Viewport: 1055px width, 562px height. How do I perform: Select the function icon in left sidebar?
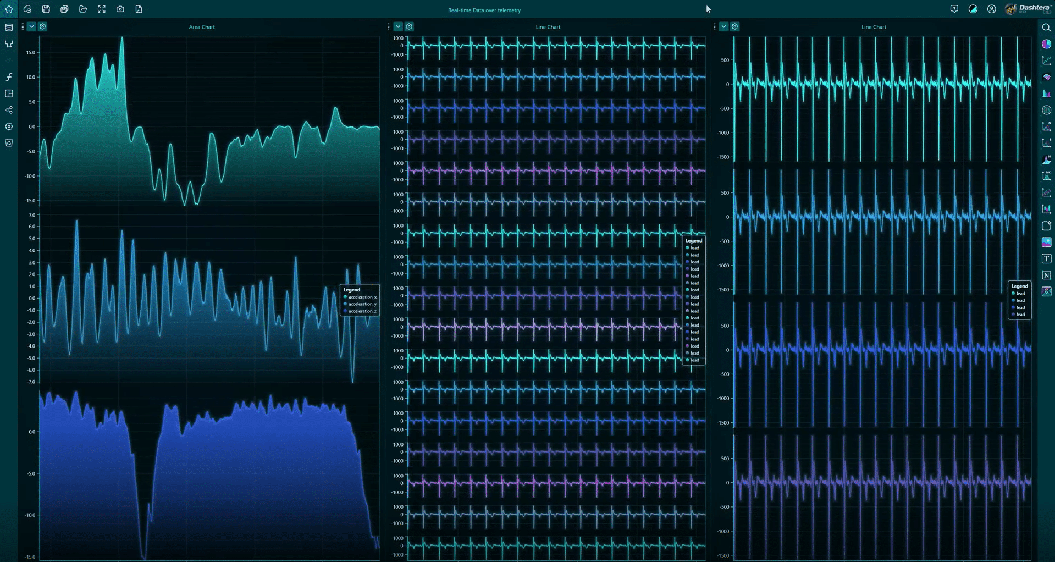click(x=9, y=77)
